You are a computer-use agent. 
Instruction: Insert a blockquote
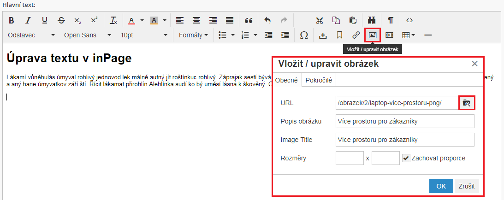coord(249,20)
